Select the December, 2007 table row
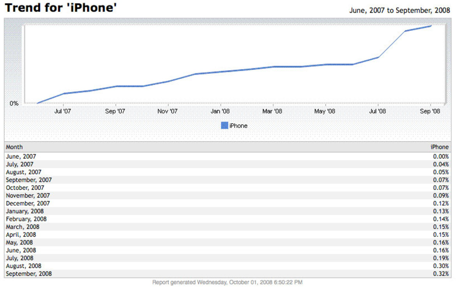 [228, 203]
